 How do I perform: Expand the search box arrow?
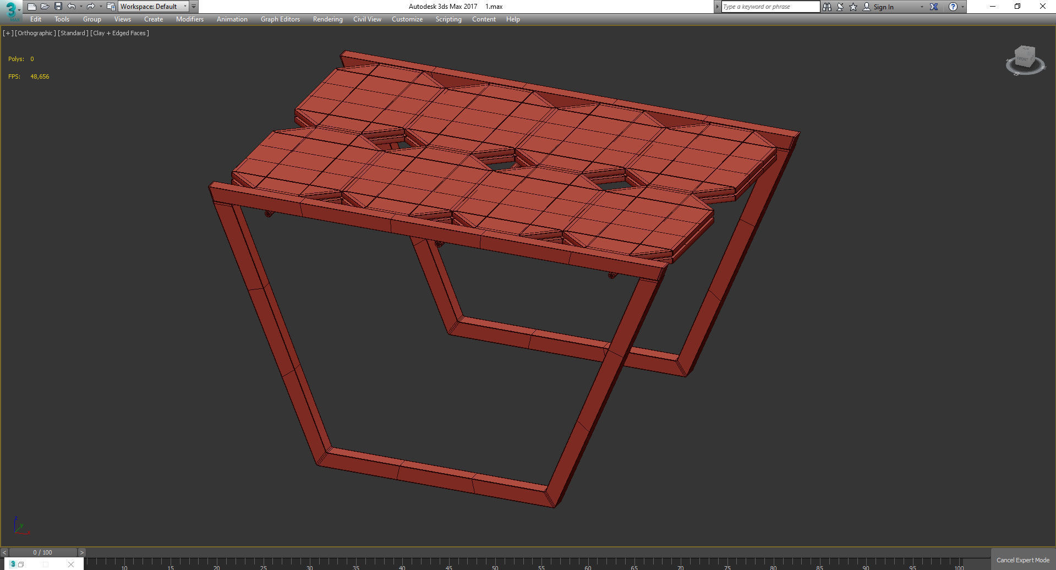(717, 7)
